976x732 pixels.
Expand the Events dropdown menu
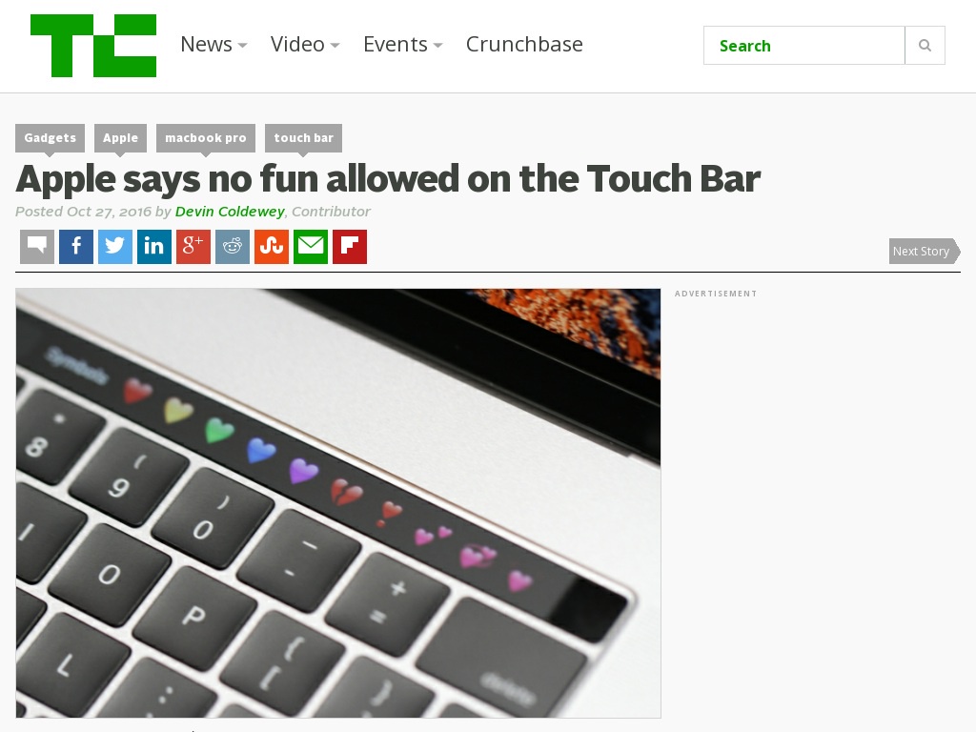403,44
